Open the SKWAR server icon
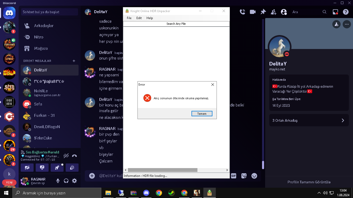353x198 pixels. [9, 59]
